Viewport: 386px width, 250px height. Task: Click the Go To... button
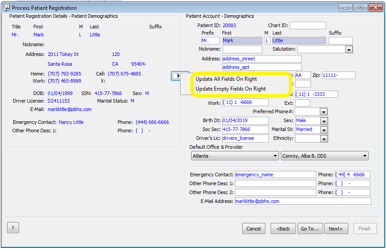tap(310, 229)
